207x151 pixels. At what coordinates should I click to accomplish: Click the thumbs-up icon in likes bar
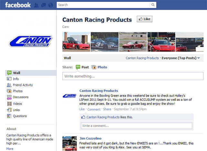click(x=83, y=117)
